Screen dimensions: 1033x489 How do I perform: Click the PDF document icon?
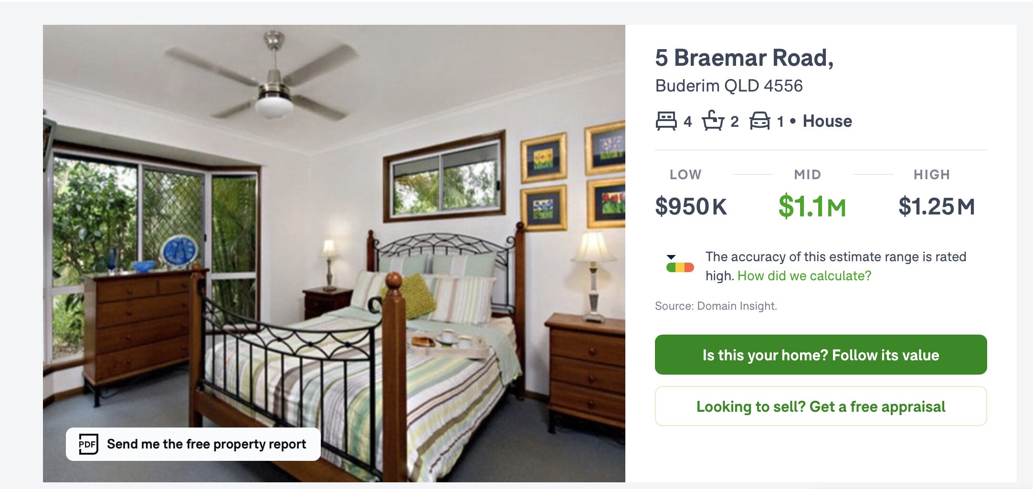click(x=88, y=444)
